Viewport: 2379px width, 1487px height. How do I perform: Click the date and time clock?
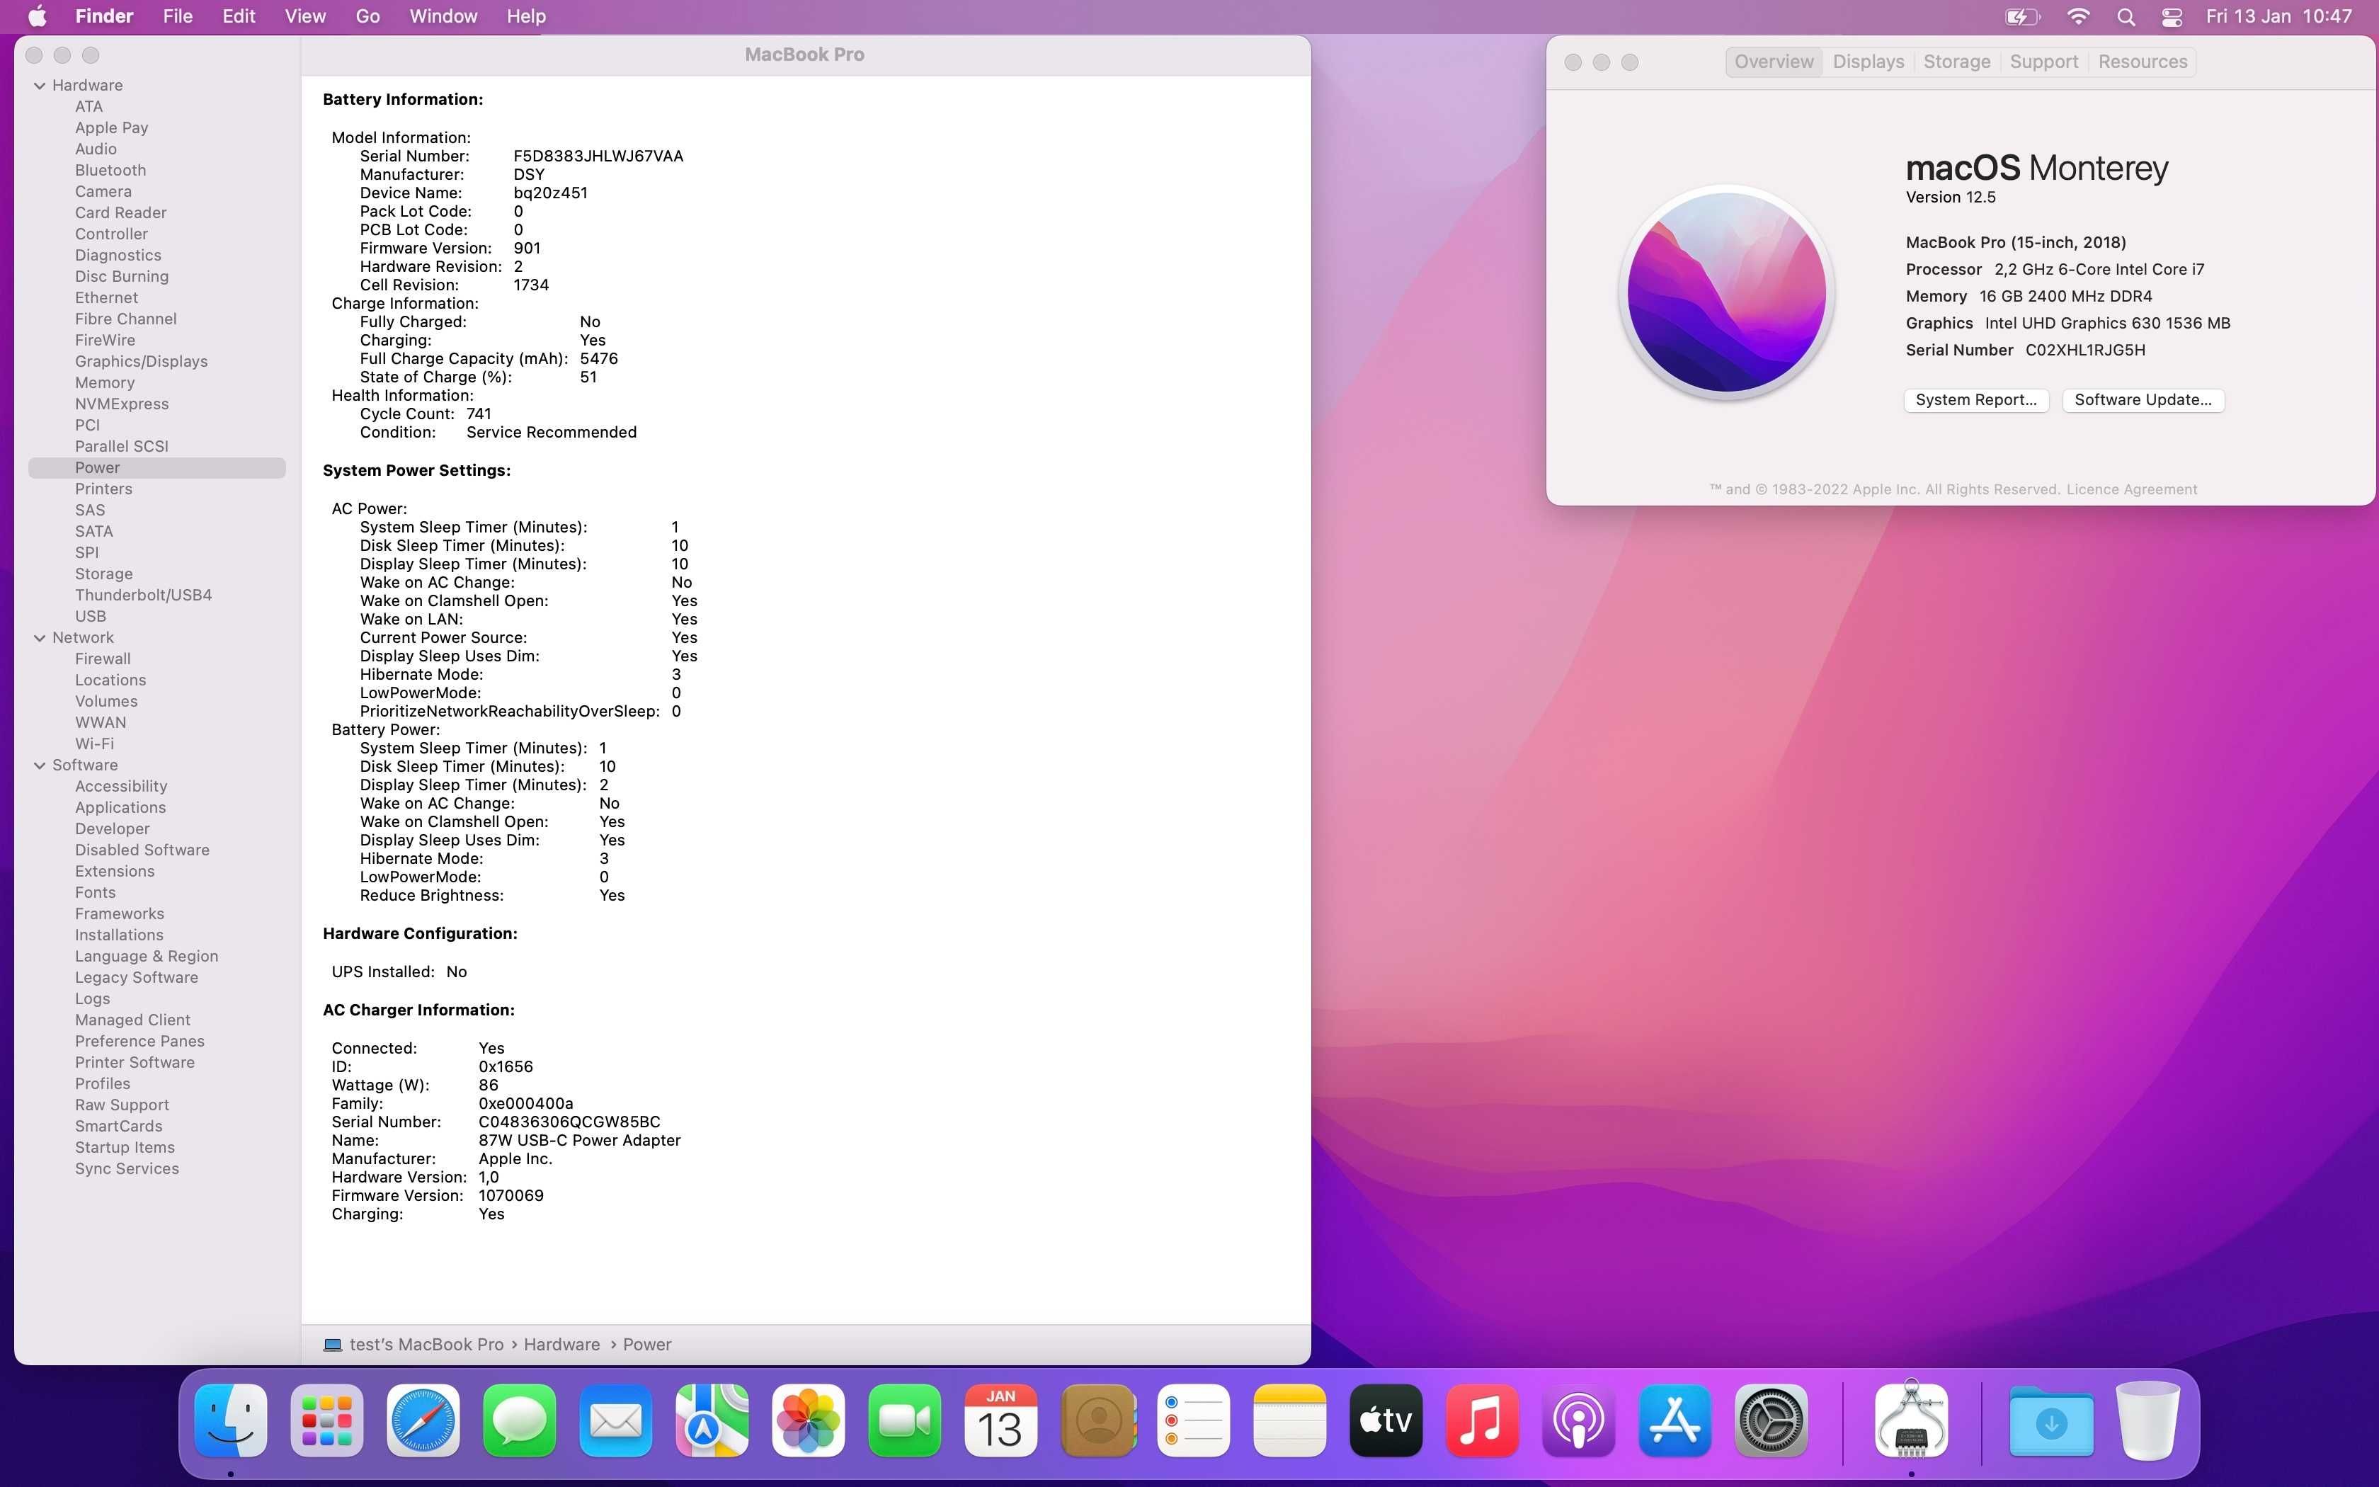(2278, 16)
